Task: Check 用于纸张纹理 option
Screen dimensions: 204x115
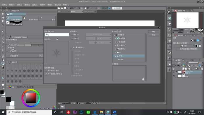Action: [x=46, y=71]
